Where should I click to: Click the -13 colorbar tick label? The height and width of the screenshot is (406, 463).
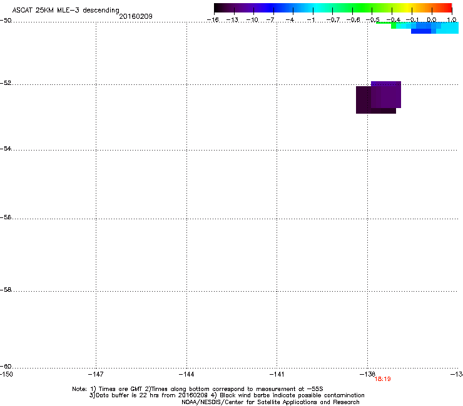(232, 20)
